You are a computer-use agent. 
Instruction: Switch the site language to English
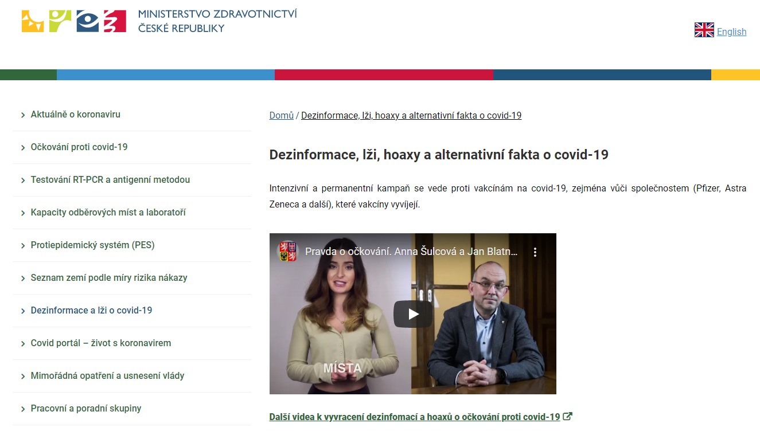tap(731, 32)
